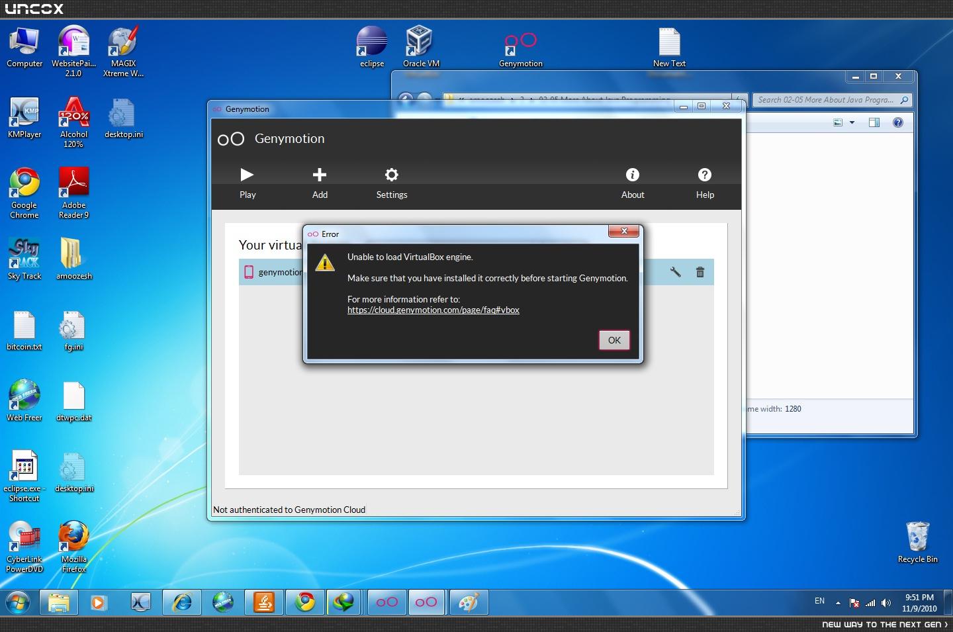
Task: Open Internet Download Manager taskbar icon
Action: (x=343, y=602)
